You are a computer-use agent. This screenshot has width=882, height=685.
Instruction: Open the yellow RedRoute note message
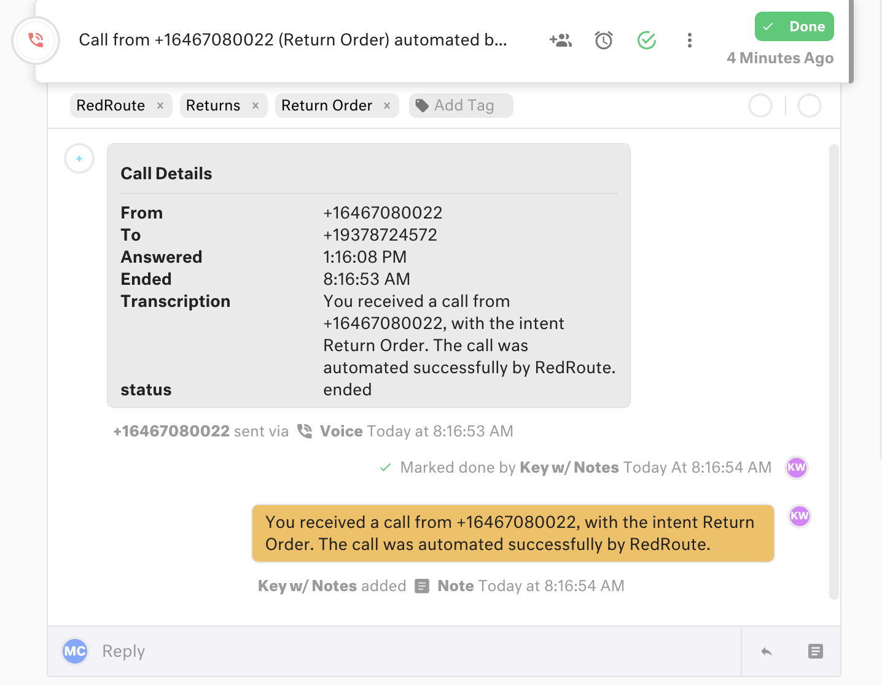pos(512,533)
